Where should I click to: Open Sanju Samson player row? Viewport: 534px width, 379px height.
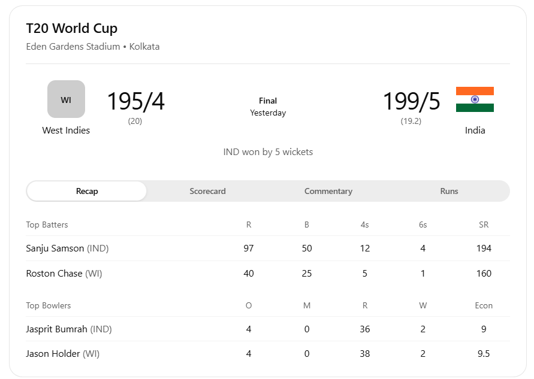[x=67, y=248]
